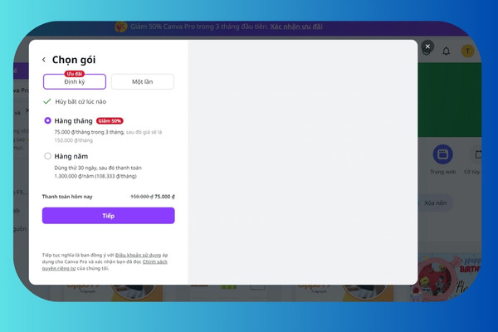Image resolution: width=498 pixels, height=332 pixels.
Task: Click the Xác nhận ưu đãi banner link
Action: click(296, 27)
